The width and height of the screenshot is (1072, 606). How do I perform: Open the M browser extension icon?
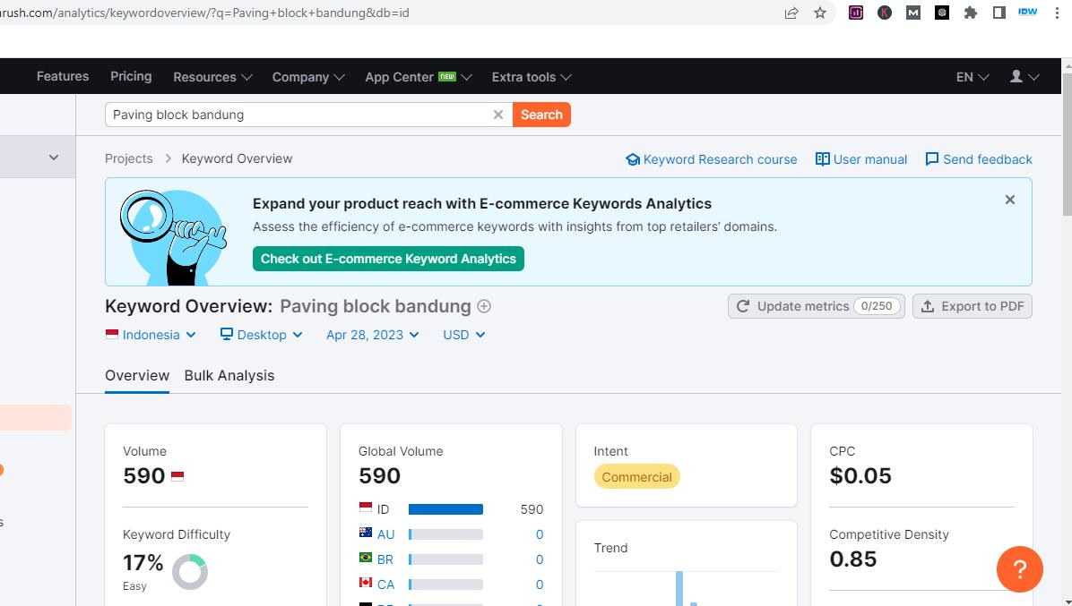[912, 13]
